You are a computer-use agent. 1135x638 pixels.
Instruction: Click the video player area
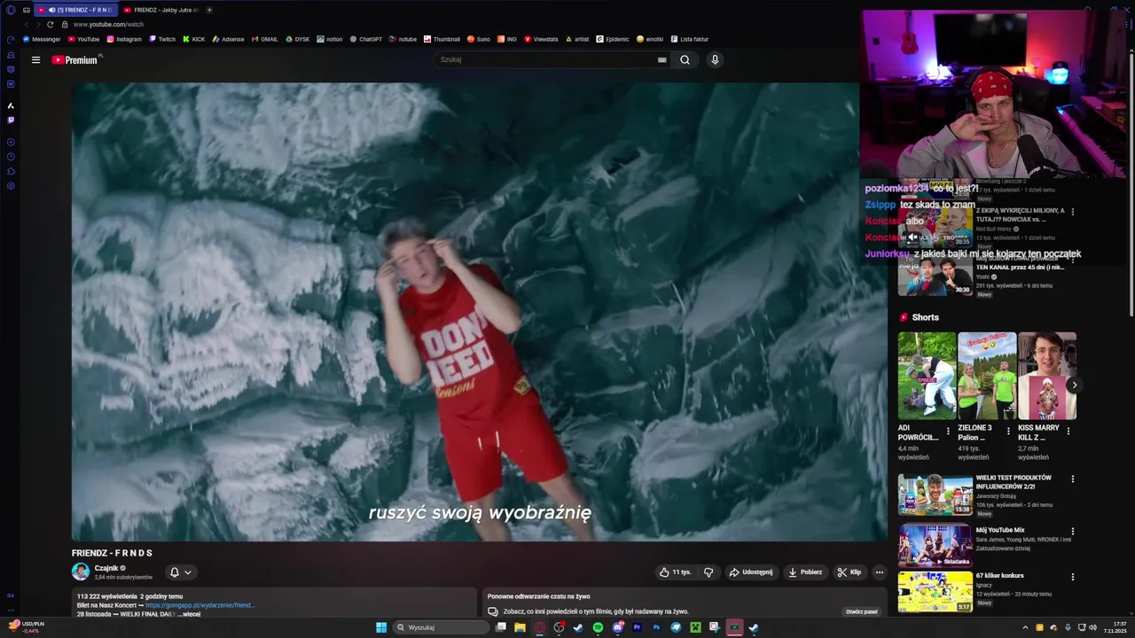point(479,312)
